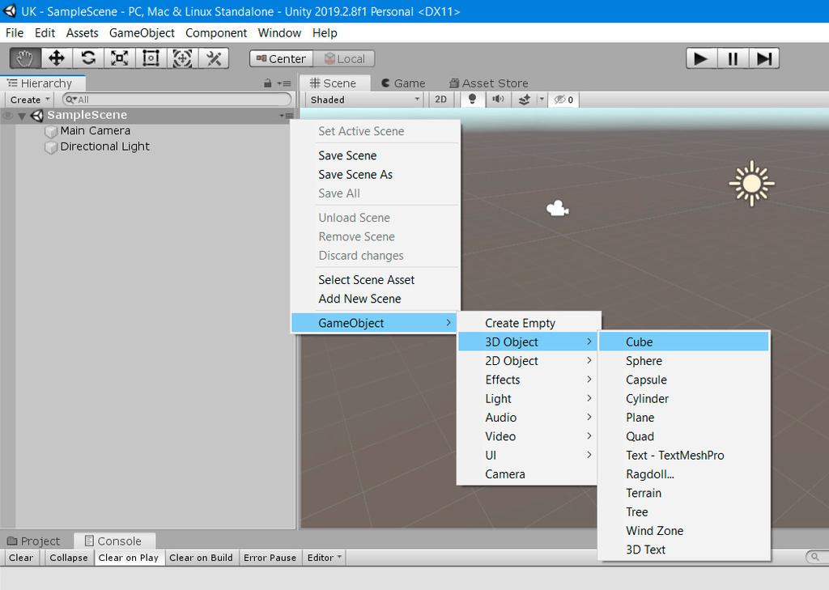Choose Save Scene As
829x590 pixels.
point(376,175)
